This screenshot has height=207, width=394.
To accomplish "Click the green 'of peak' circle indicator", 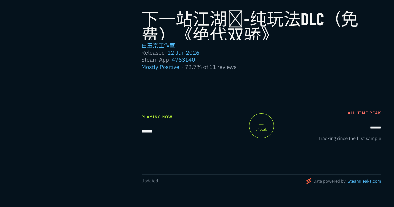I will (261, 126).
